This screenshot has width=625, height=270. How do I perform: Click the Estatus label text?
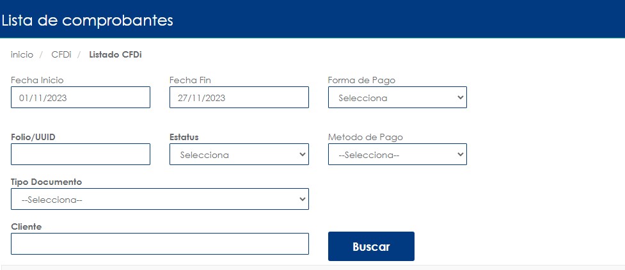click(x=184, y=137)
